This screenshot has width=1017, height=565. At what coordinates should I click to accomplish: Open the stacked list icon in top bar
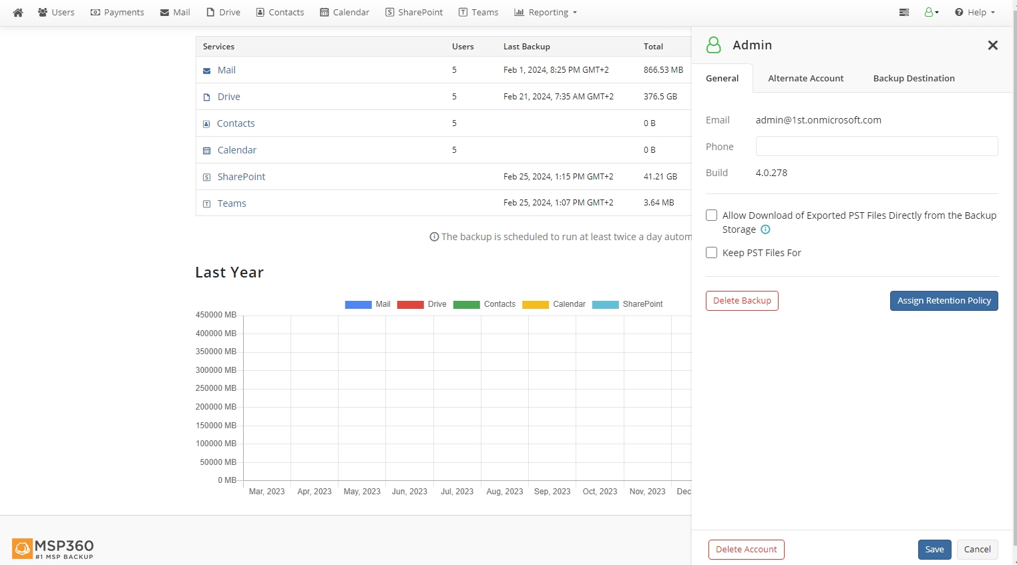[904, 13]
